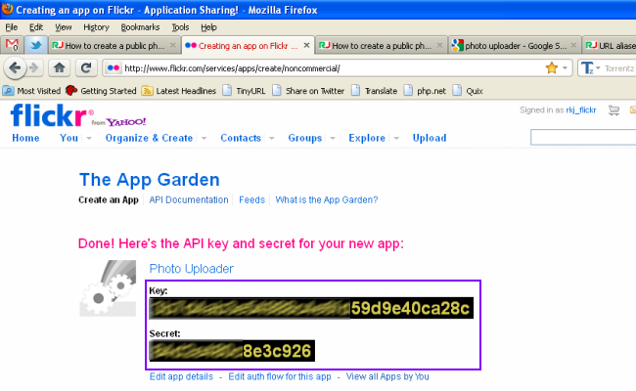Screen dimensions: 636x391
Task: Open the Photo Uploader app link
Action: [192, 269]
